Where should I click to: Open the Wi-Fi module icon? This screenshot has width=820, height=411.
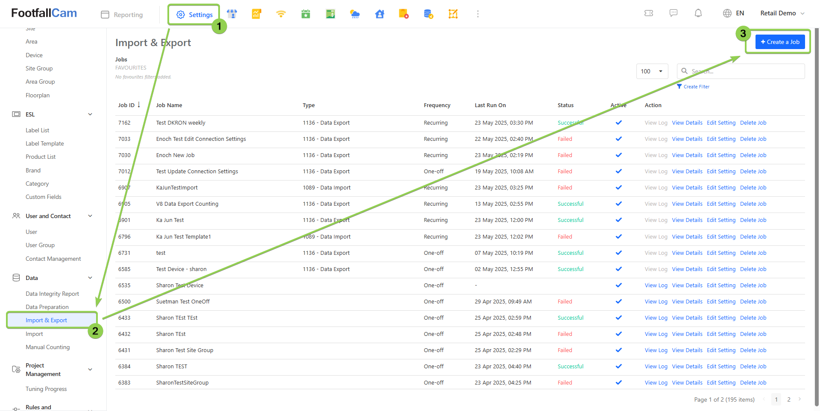click(281, 14)
